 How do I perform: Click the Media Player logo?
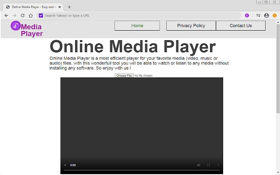(27, 29)
